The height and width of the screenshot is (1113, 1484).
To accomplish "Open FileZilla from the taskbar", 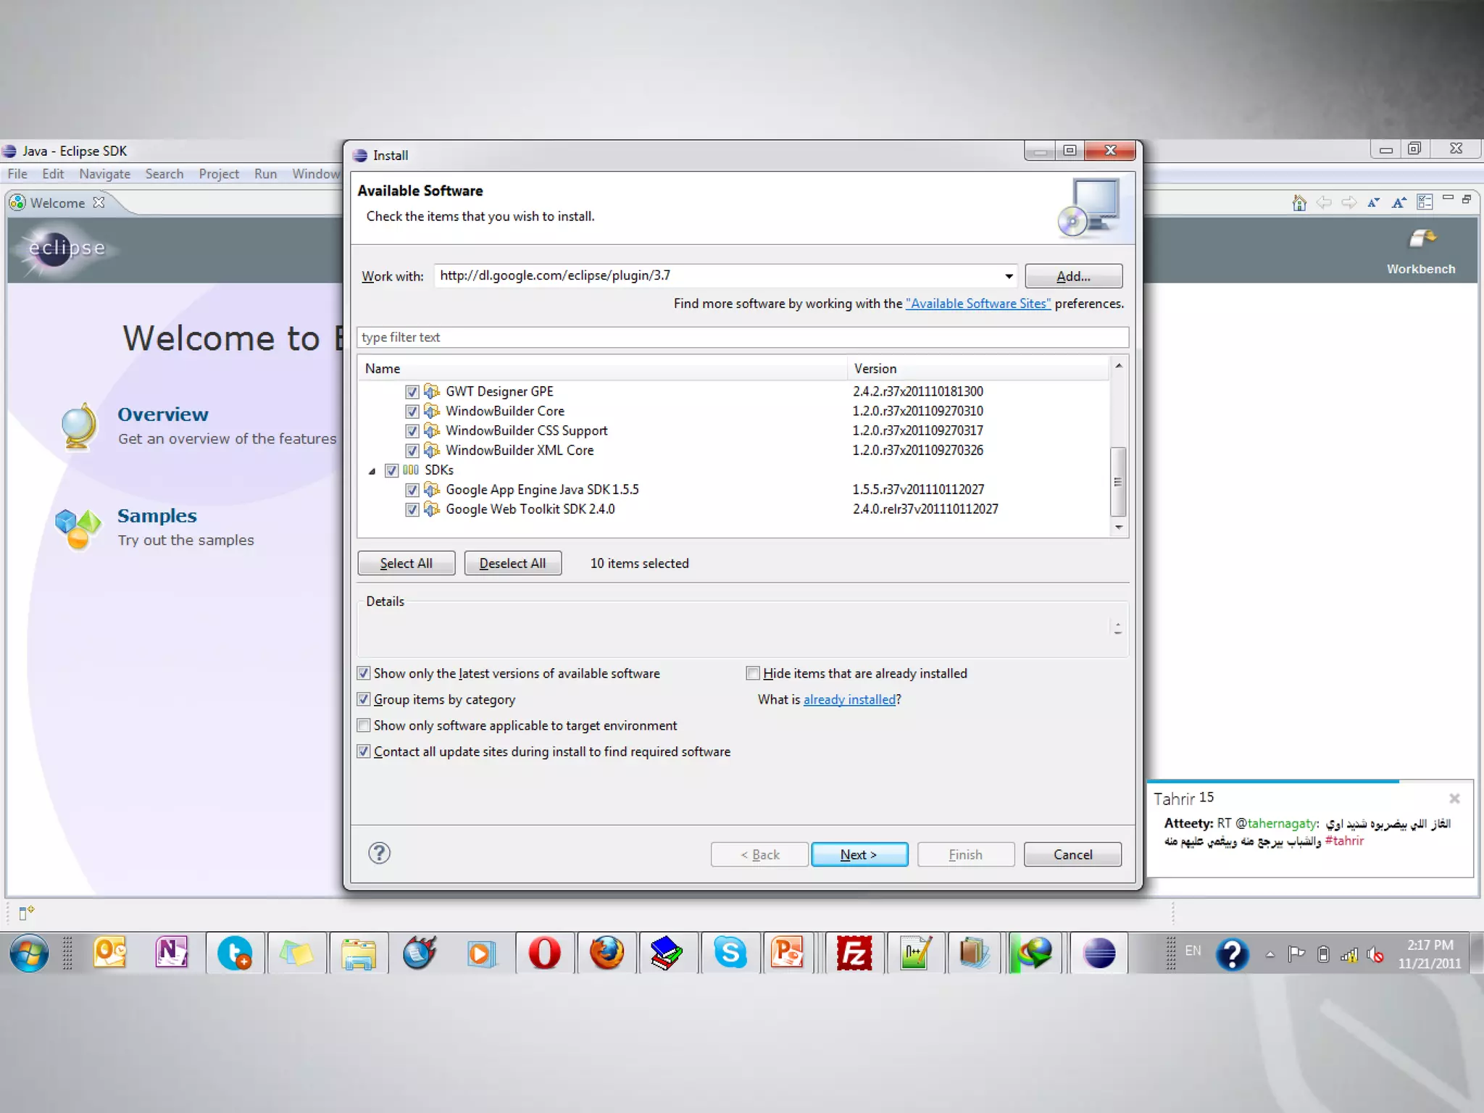I will point(854,952).
